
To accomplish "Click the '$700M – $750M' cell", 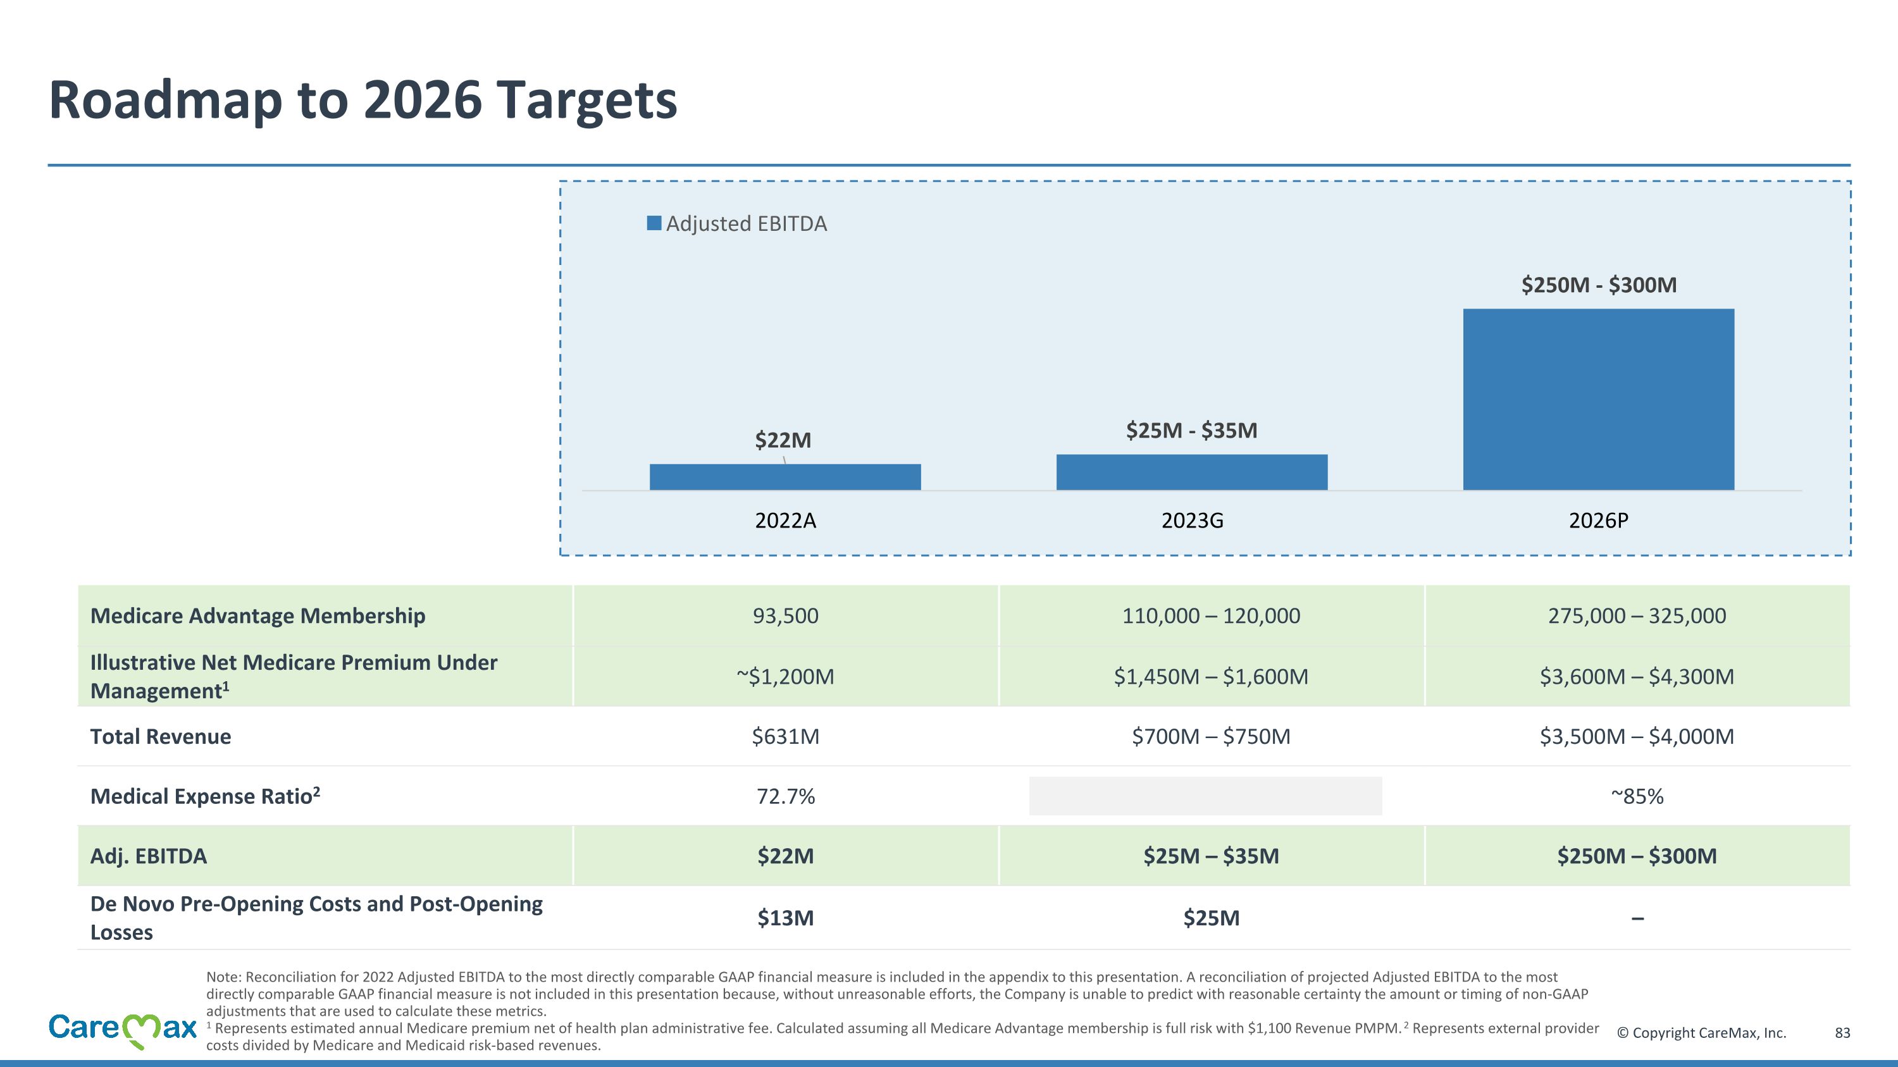I will [1212, 736].
